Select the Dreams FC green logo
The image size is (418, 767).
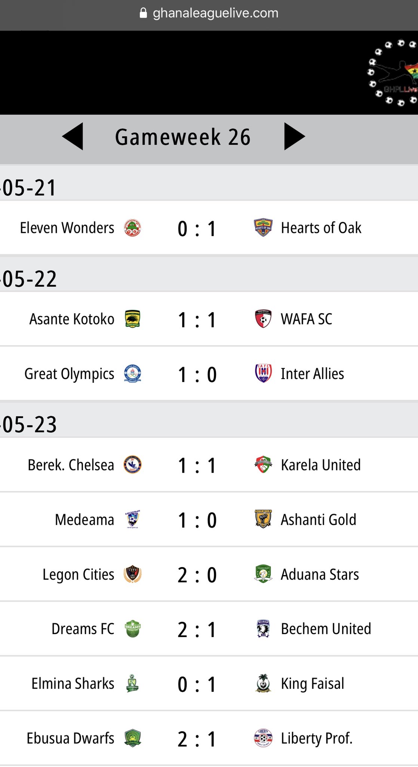[x=132, y=628]
